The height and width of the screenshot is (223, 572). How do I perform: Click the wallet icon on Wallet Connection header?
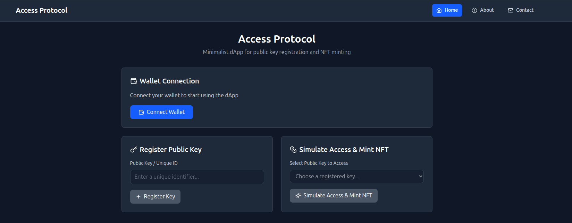[134, 81]
